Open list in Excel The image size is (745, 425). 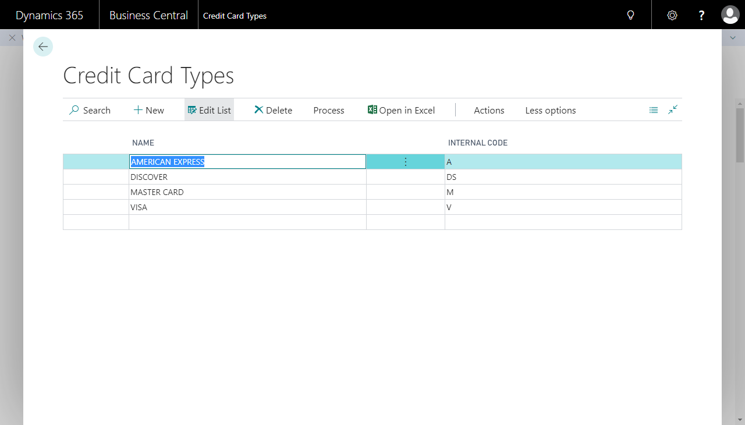(401, 110)
